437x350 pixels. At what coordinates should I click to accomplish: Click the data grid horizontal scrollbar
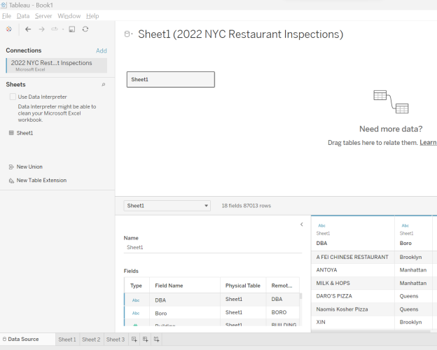370,331
